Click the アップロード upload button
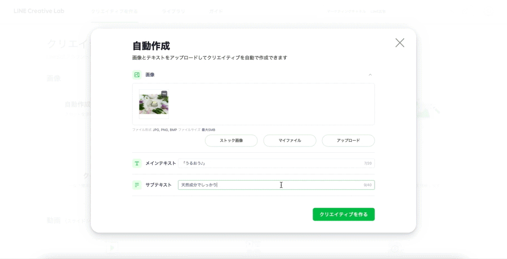Viewport: 507px width, 259px height. (x=348, y=141)
